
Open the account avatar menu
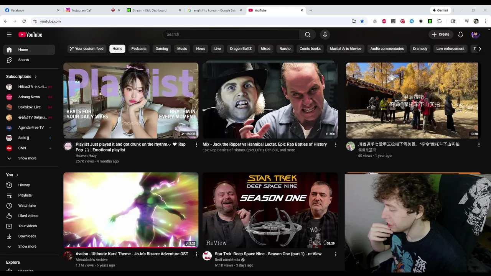[x=475, y=34]
